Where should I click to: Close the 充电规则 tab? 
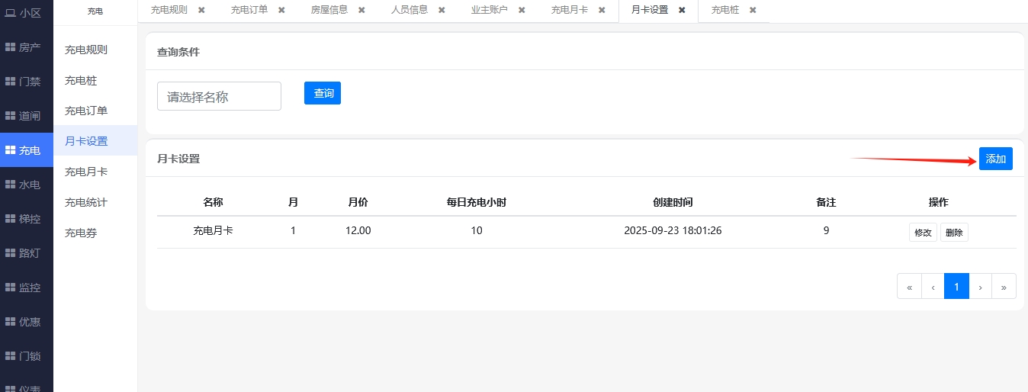pos(201,10)
